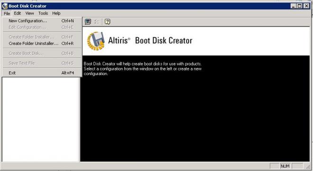Open the File menu
The width and height of the screenshot is (313, 171).
(x=7, y=13)
